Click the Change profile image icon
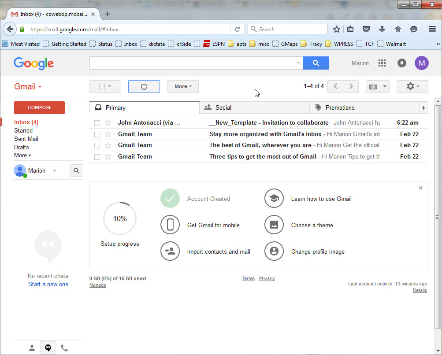Viewport: 442px width, 355px height. [x=274, y=251]
